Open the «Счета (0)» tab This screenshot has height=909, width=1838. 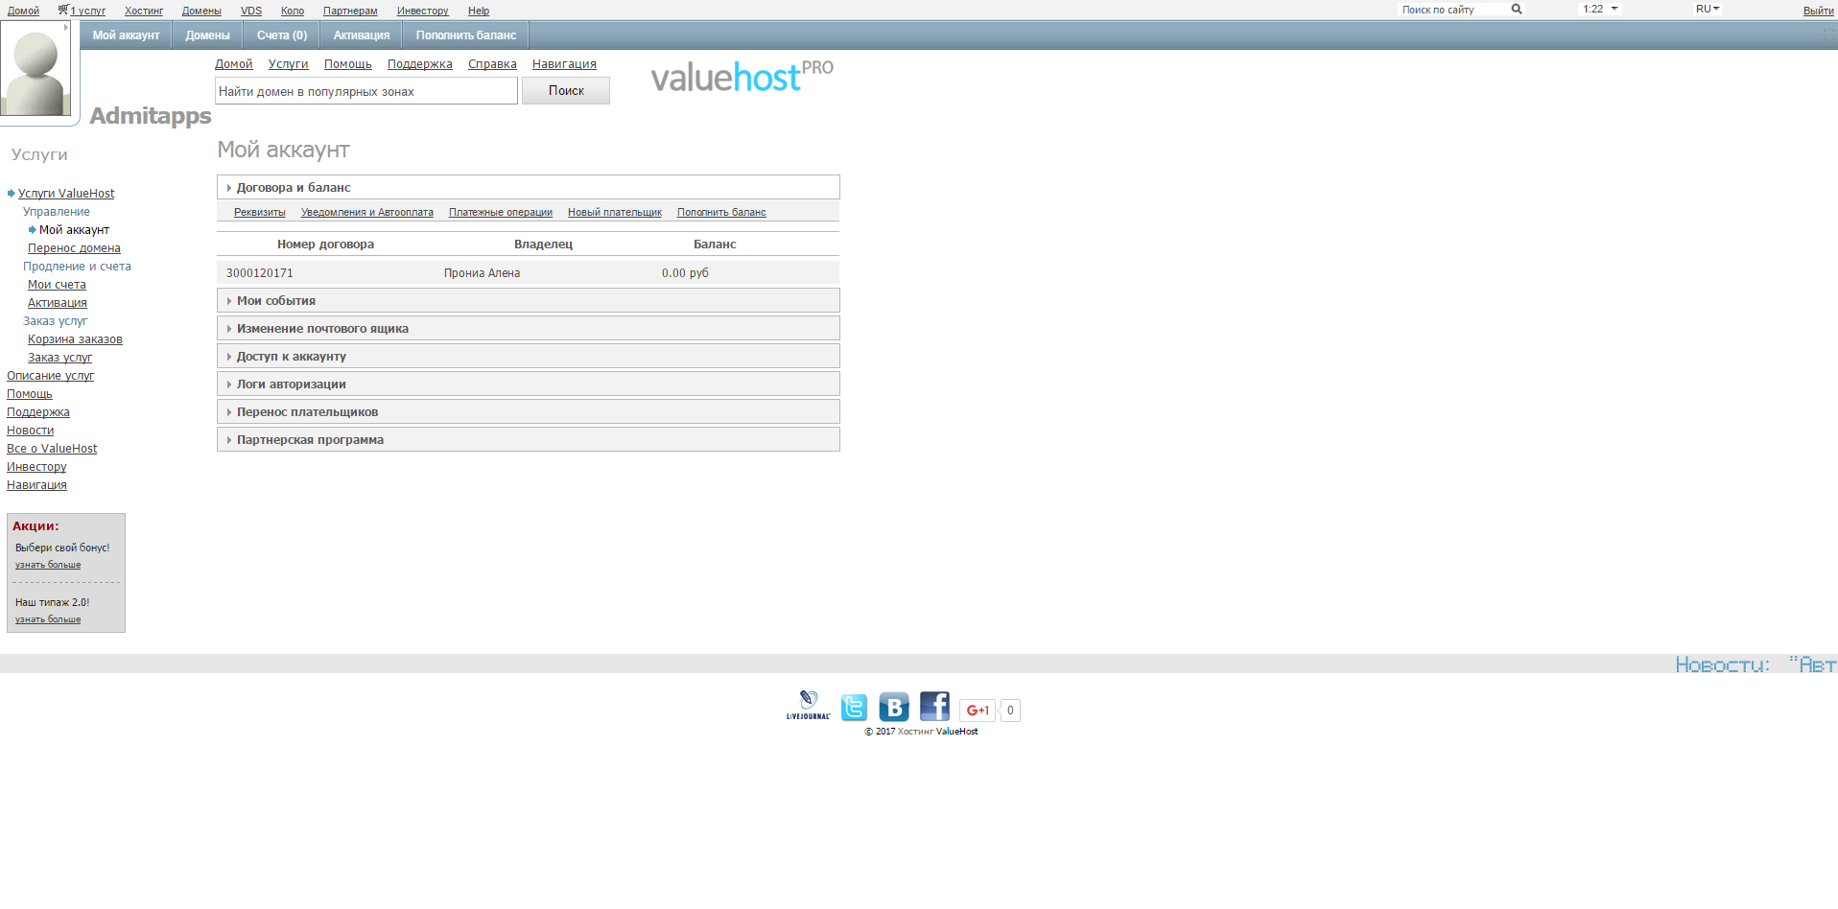click(280, 35)
